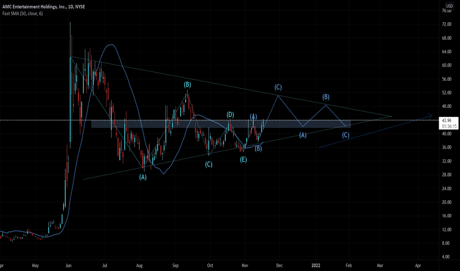Click the Sep time axis label
The image size is (460, 271).
[x=175, y=266]
